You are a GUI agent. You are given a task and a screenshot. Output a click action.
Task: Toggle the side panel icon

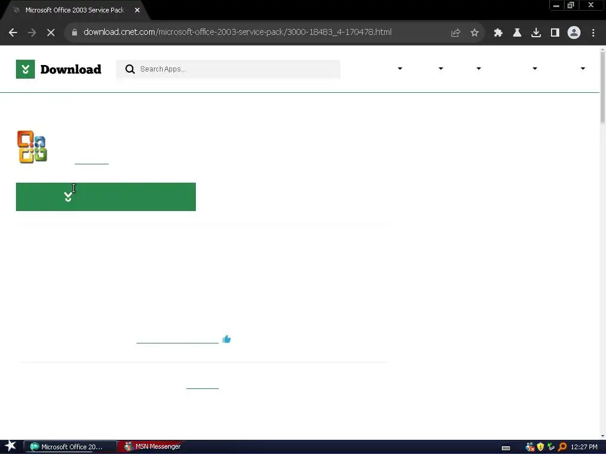(555, 33)
